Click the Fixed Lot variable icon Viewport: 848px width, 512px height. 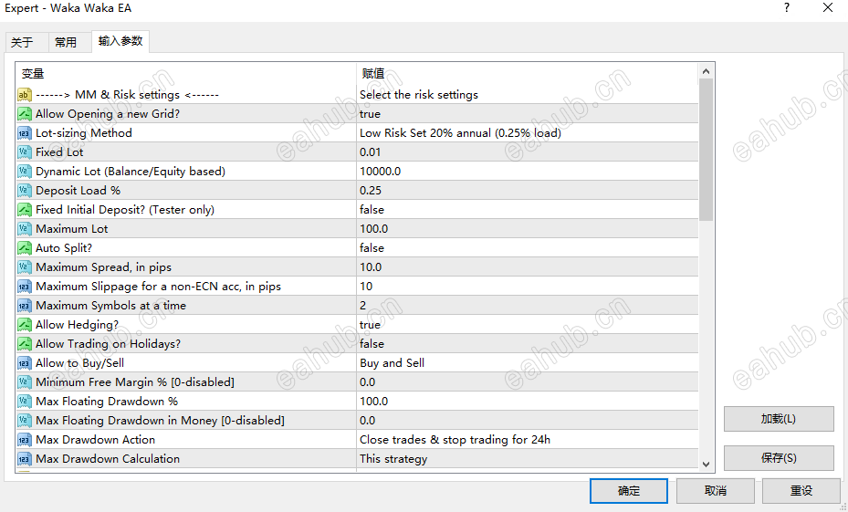(x=25, y=152)
